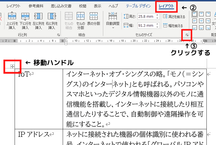Screen dimensions: 216x145
Task: Increase the column width with up spinner
Action: [x=157, y=24]
